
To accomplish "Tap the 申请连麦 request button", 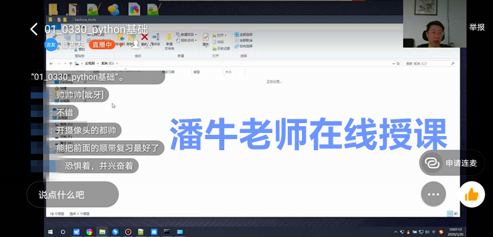I will click(452, 163).
